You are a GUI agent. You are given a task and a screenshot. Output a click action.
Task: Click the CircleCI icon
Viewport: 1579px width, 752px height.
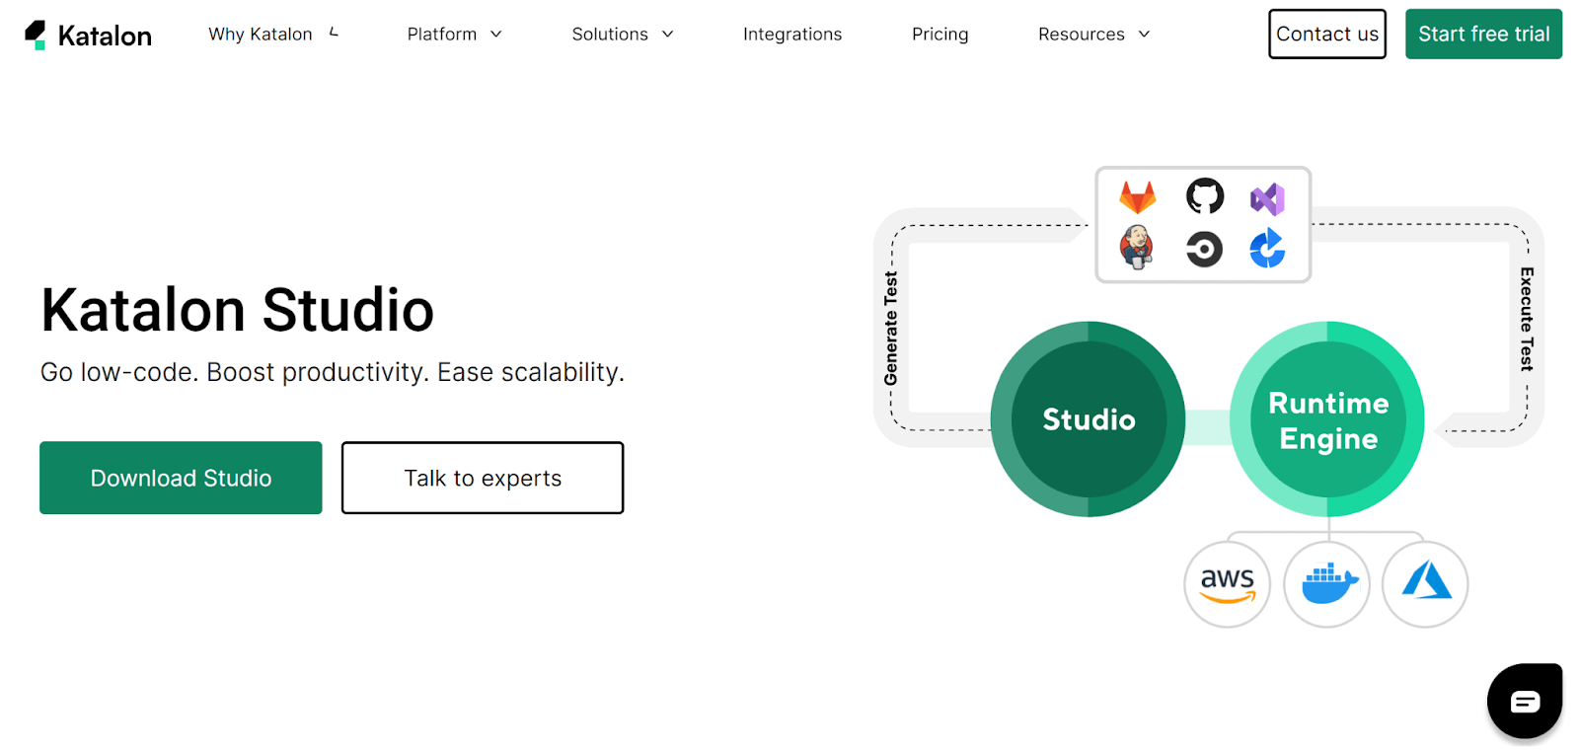(1204, 249)
